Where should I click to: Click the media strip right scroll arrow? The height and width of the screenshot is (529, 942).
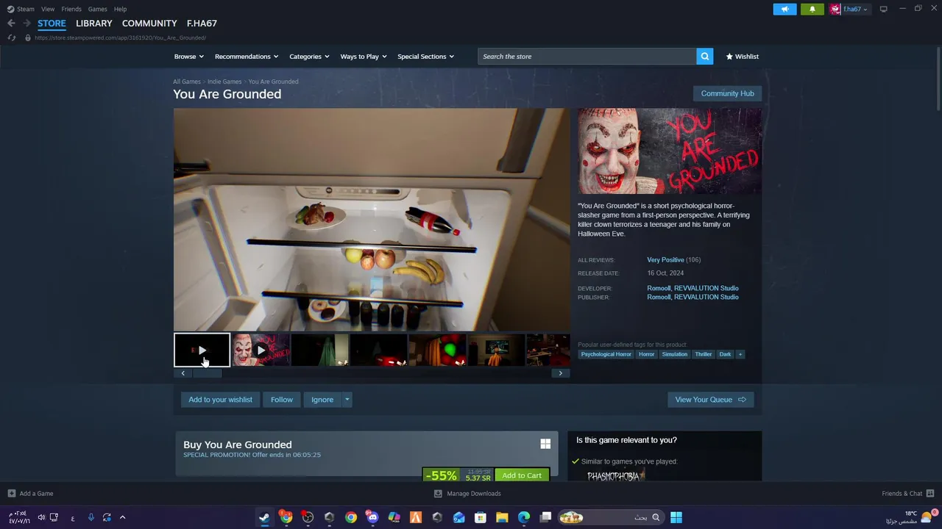[x=560, y=373]
